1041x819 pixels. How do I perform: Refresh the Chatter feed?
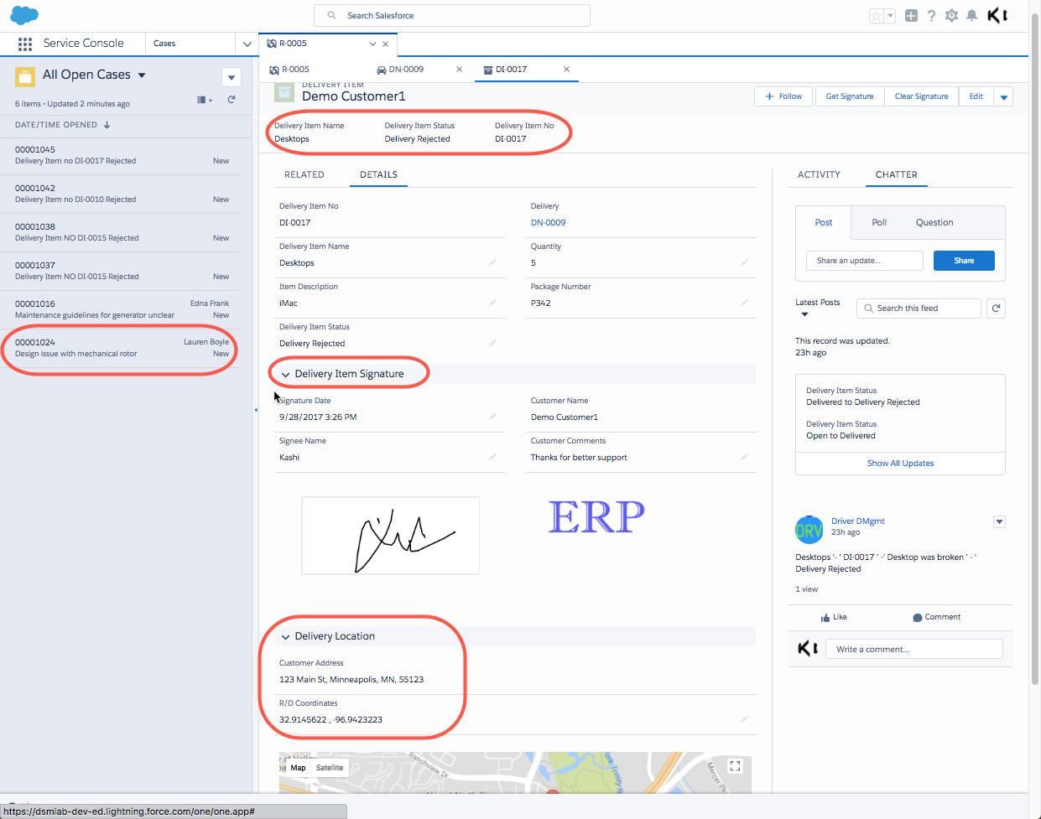point(996,308)
